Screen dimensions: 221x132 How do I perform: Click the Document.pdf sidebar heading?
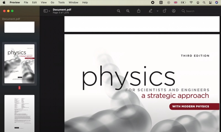pos(11,19)
